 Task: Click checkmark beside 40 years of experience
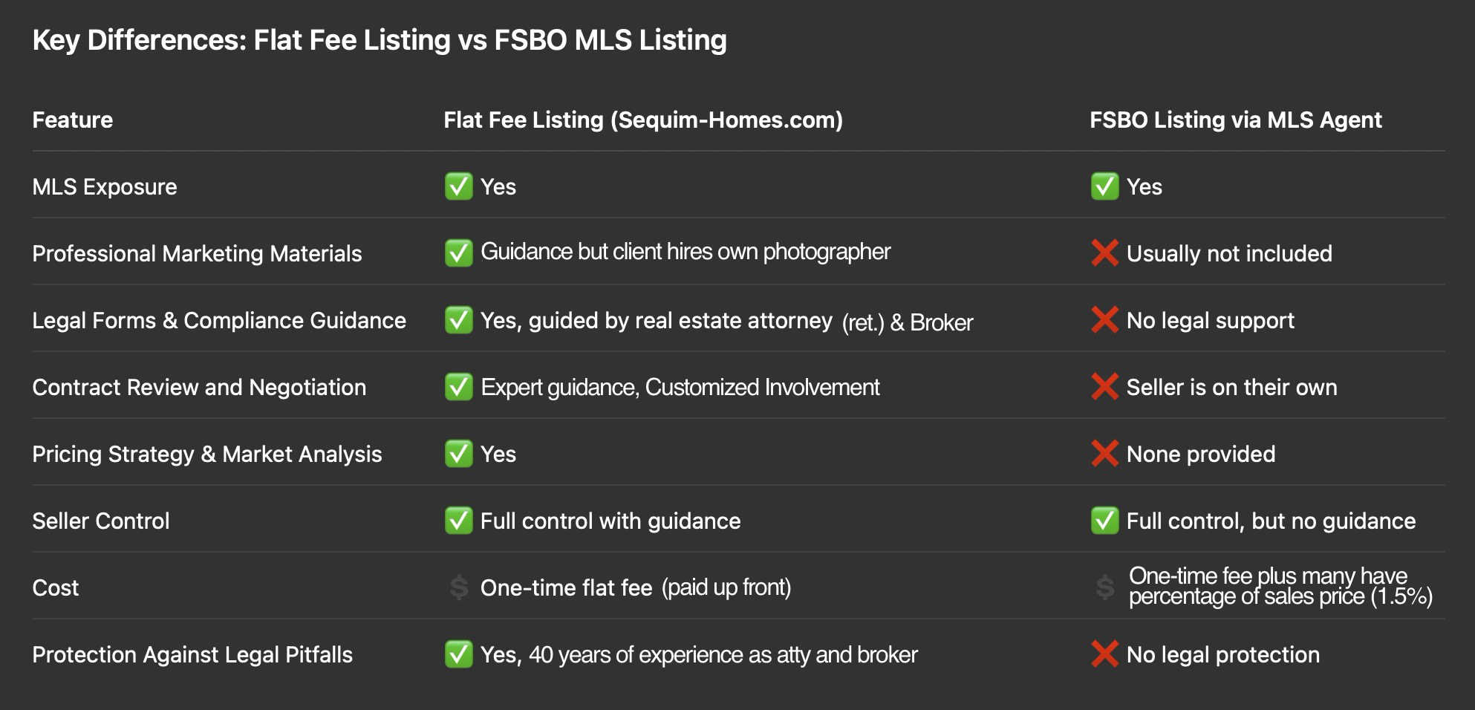click(x=458, y=654)
